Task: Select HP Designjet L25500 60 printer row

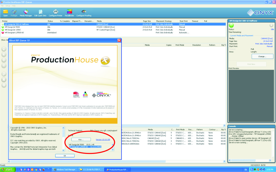Action: pyautogui.click(x=113, y=32)
